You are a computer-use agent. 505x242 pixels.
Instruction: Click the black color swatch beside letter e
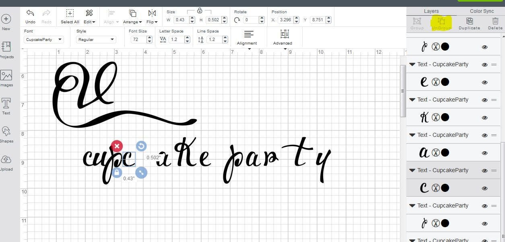(445, 82)
